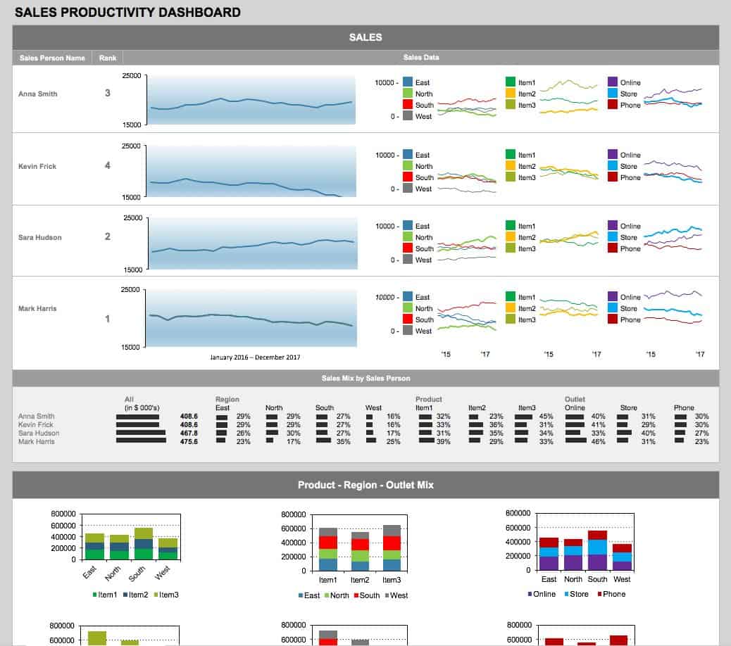Click the Sales Productivity Dashboard title
Screen dimensions: 731x646
pyautogui.click(x=127, y=13)
